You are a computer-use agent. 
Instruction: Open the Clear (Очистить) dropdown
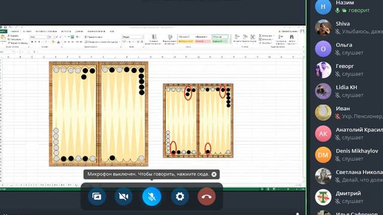coord(265,43)
